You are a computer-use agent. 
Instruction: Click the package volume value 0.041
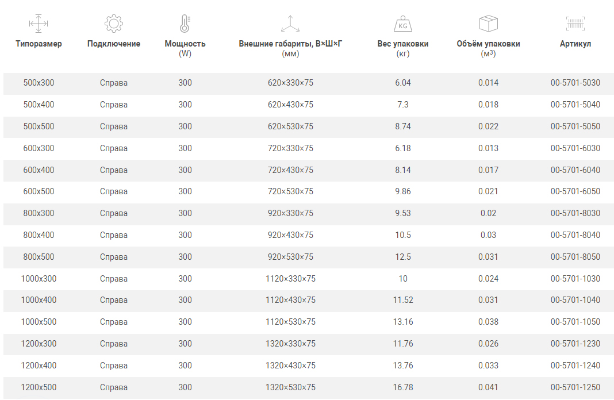488,387
